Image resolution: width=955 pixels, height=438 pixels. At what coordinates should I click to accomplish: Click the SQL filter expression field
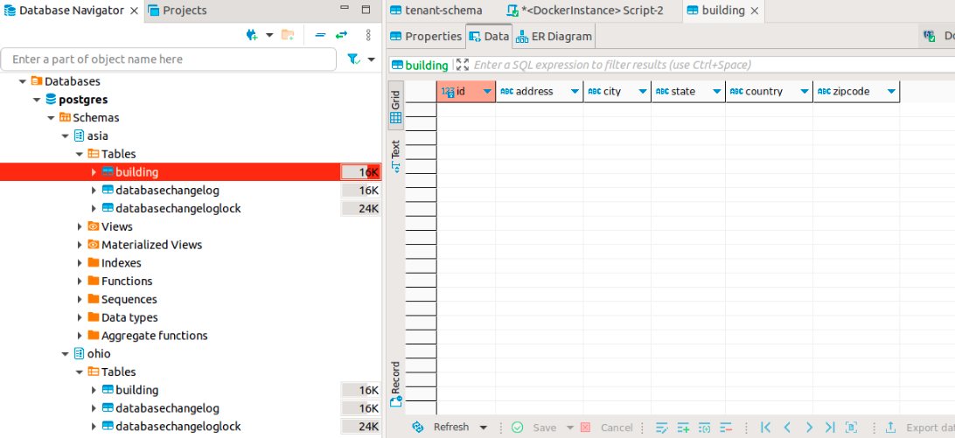(x=713, y=65)
